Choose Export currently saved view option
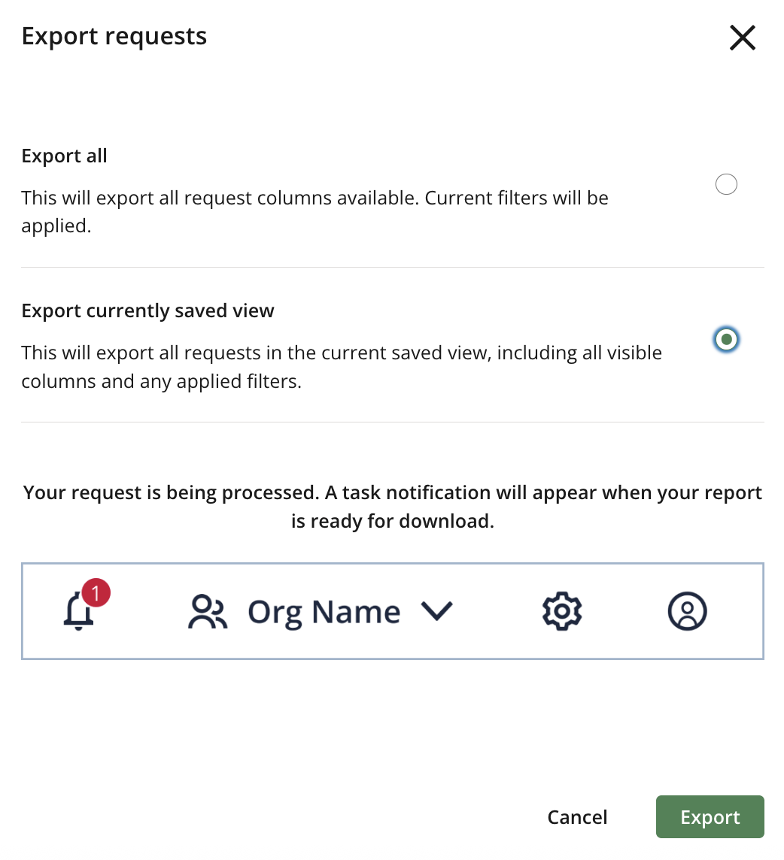784x860 pixels. coord(726,339)
